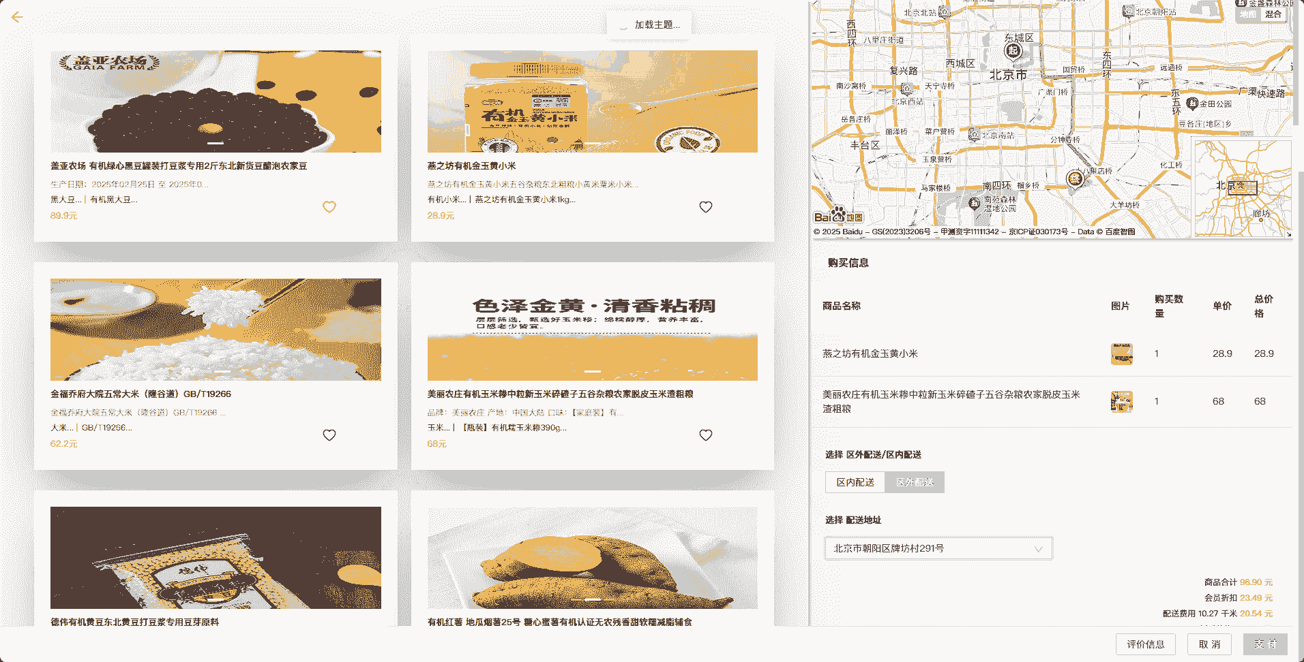Click the 加载主题... loading notice
This screenshot has width=1304, height=662.
tap(649, 25)
